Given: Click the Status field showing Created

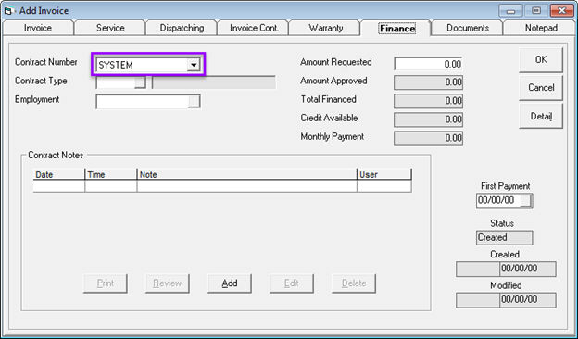Looking at the screenshot, I should pyautogui.click(x=504, y=238).
